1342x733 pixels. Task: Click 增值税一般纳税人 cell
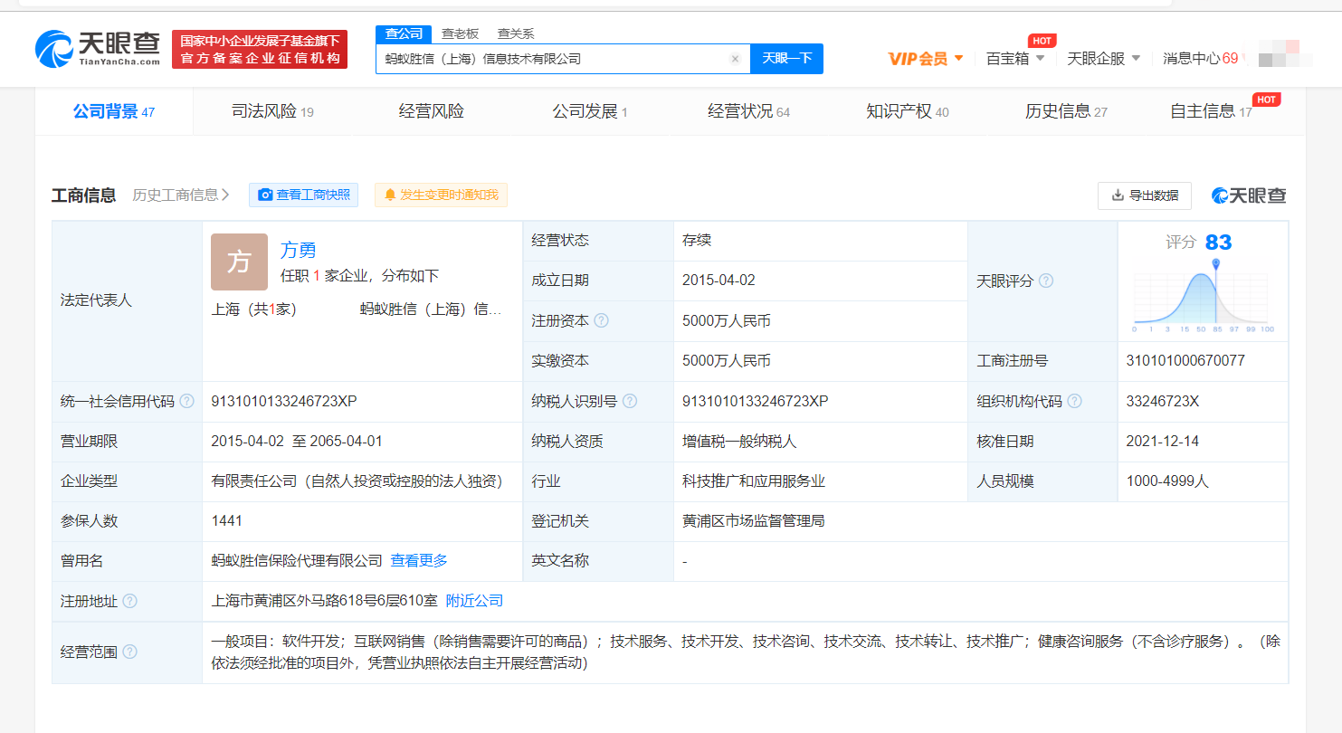tap(739, 442)
